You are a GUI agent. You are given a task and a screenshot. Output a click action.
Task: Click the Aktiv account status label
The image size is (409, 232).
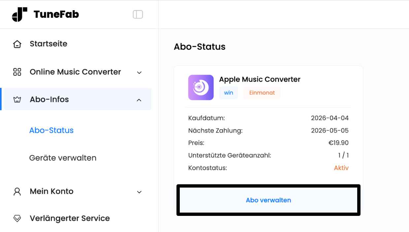(x=341, y=168)
